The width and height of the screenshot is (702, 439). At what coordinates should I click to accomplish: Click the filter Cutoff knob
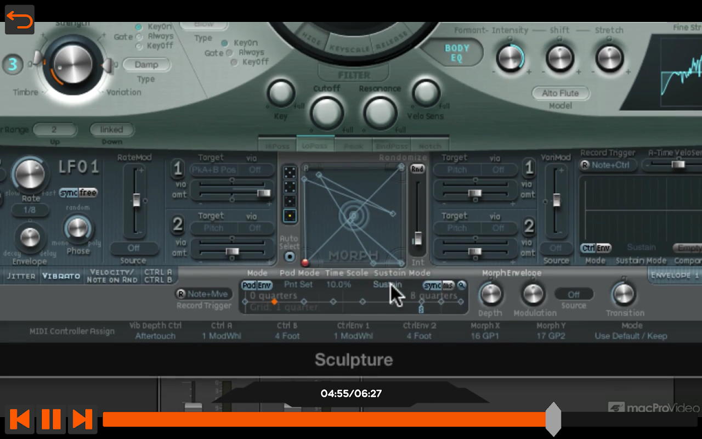pyautogui.click(x=327, y=112)
